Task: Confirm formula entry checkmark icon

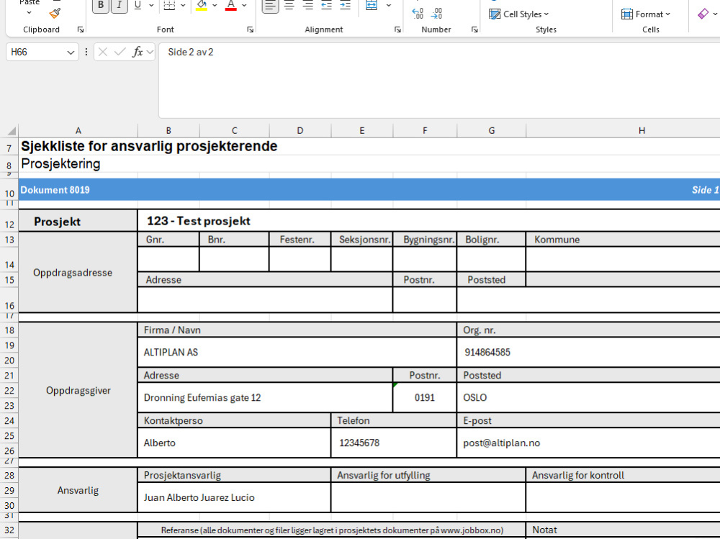Action: [120, 52]
